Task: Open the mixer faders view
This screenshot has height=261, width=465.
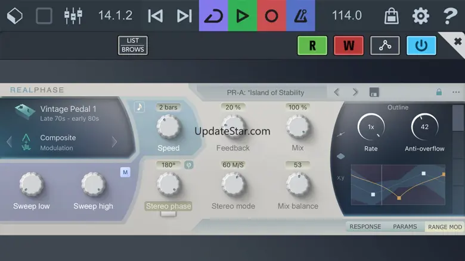Action: tap(73, 15)
